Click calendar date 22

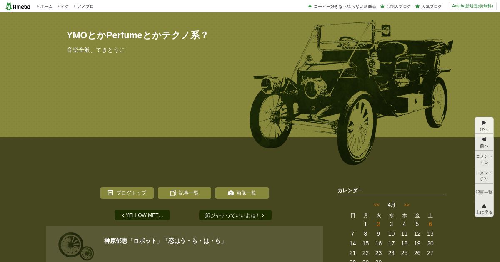[365, 253]
